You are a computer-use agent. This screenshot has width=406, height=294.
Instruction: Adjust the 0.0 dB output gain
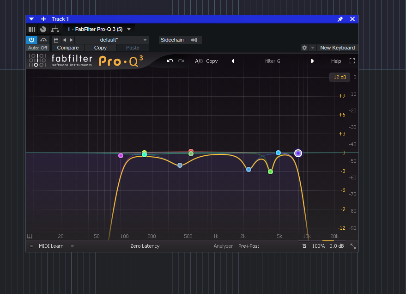[x=337, y=246]
